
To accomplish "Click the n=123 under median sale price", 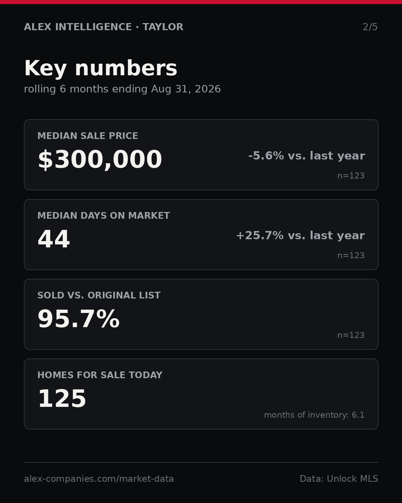I will (351, 176).
